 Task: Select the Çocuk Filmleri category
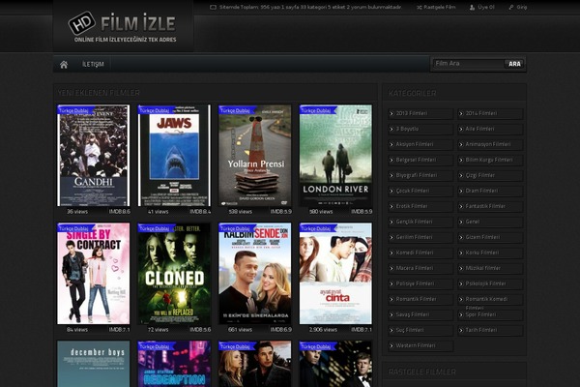tap(420, 191)
